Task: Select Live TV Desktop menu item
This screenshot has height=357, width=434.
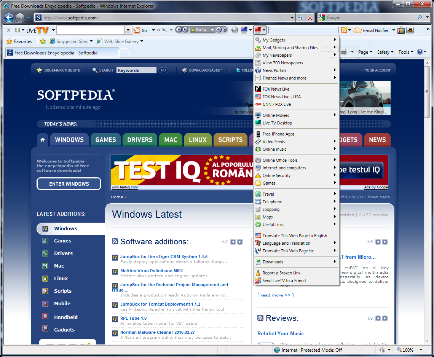Action: coord(296,123)
